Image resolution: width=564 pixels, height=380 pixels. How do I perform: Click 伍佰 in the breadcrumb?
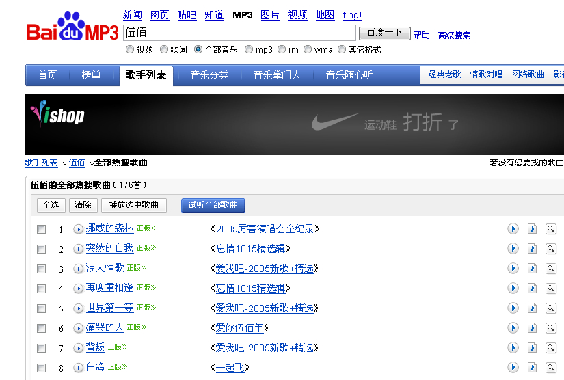(77, 163)
